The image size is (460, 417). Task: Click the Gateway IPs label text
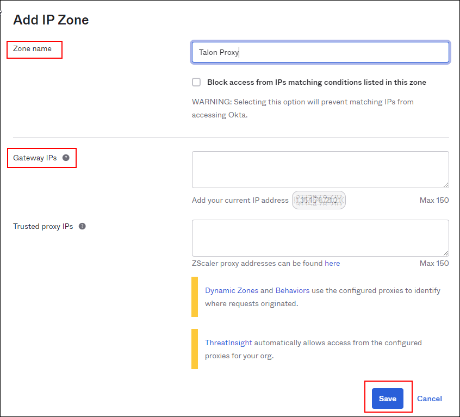click(x=35, y=158)
